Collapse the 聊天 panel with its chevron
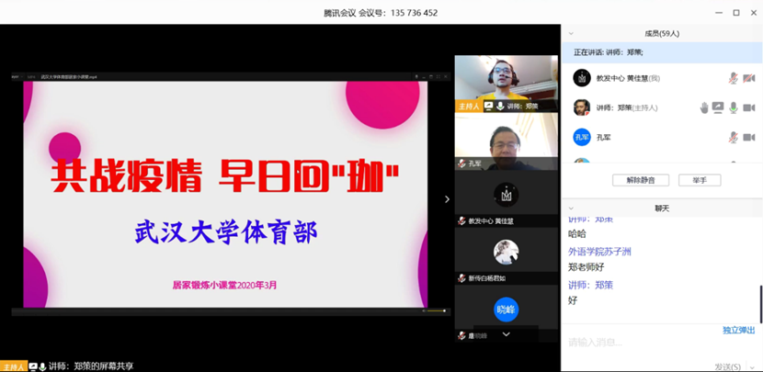 571,209
